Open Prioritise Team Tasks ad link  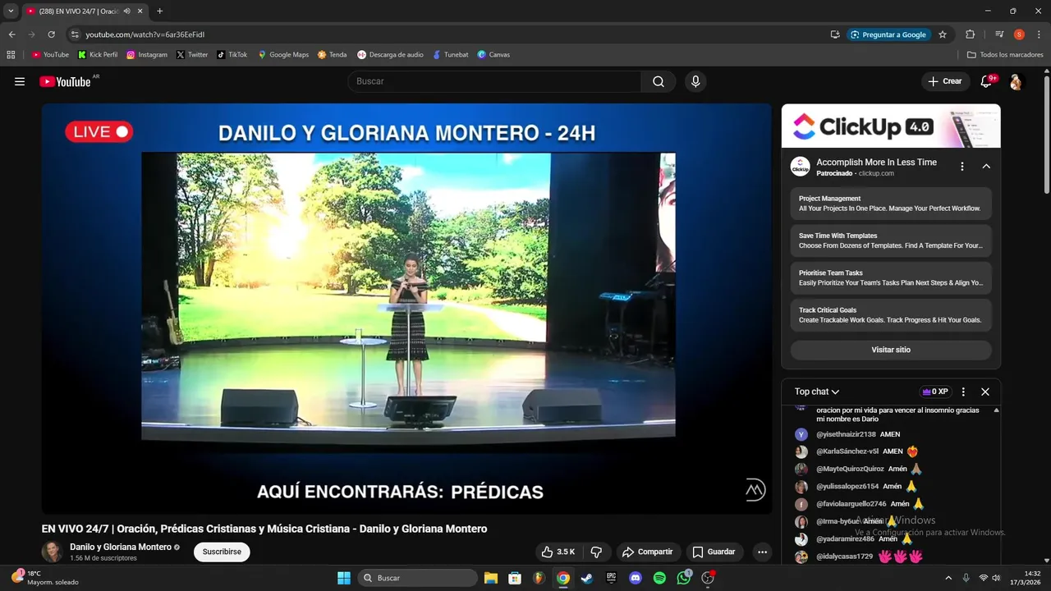pyautogui.click(x=891, y=277)
